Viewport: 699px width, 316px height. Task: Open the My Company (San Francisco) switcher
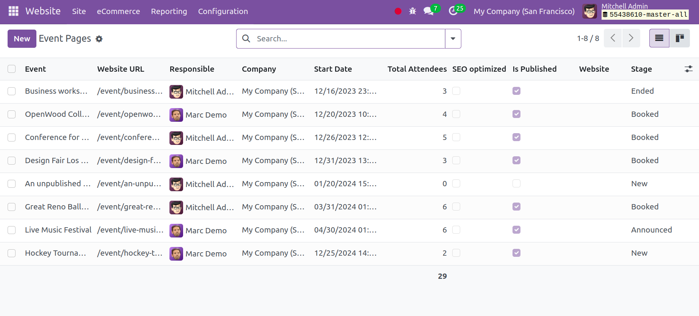point(524,11)
